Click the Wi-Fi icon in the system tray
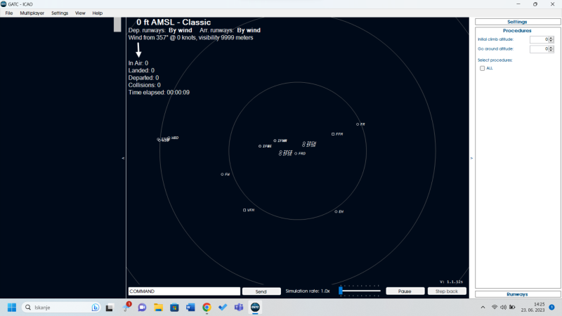Viewport: 562px width, 316px height. pos(495,307)
